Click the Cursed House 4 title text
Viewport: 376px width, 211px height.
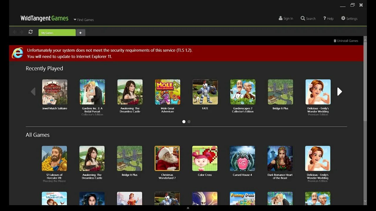(242, 175)
